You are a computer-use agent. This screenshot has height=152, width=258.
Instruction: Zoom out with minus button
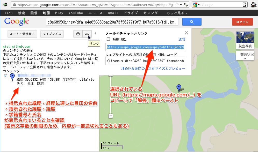point(111,116)
